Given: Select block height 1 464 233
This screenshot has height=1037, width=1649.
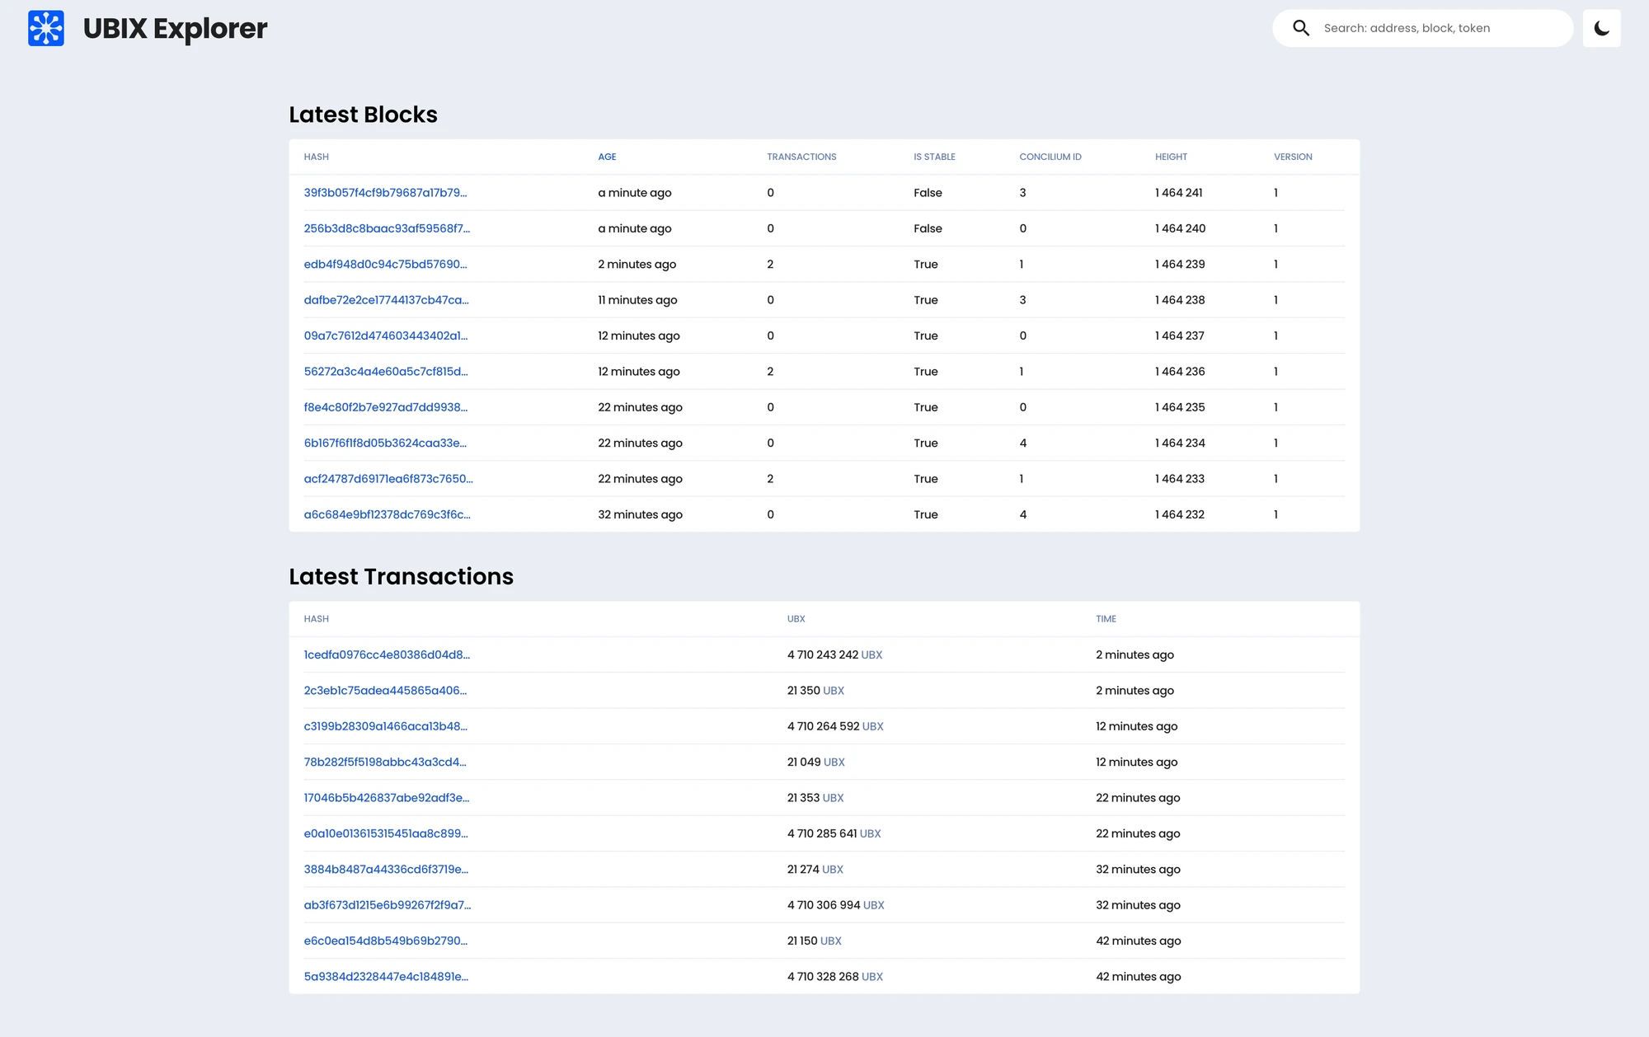Looking at the screenshot, I should [x=1180, y=479].
